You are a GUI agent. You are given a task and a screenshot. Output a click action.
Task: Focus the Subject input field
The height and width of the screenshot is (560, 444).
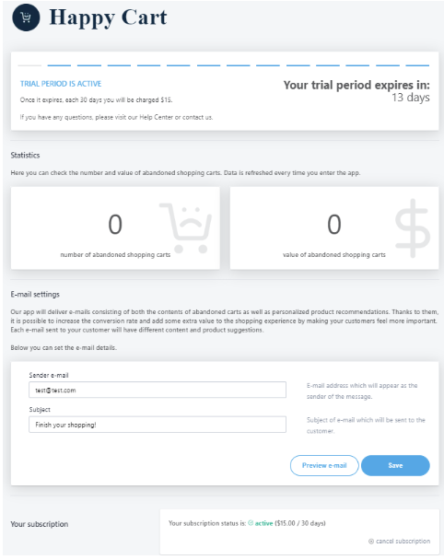click(158, 425)
